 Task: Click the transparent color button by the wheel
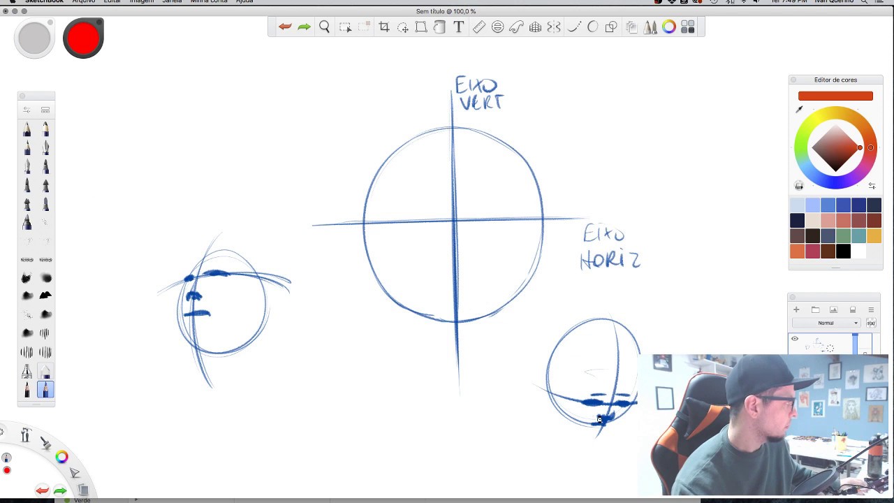(x=799, y=186)
